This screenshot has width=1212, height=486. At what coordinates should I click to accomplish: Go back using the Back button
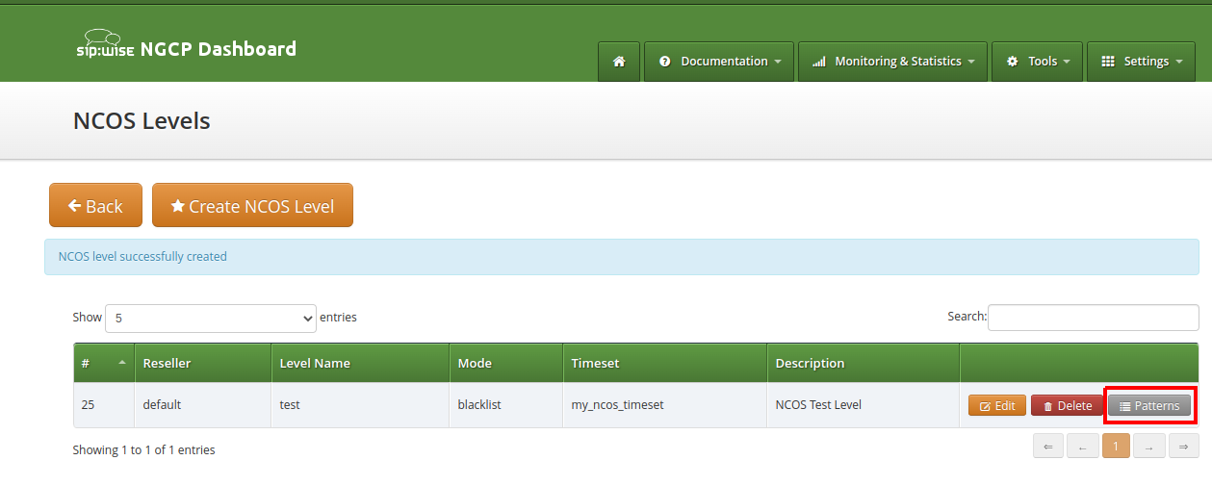(95, 206)
